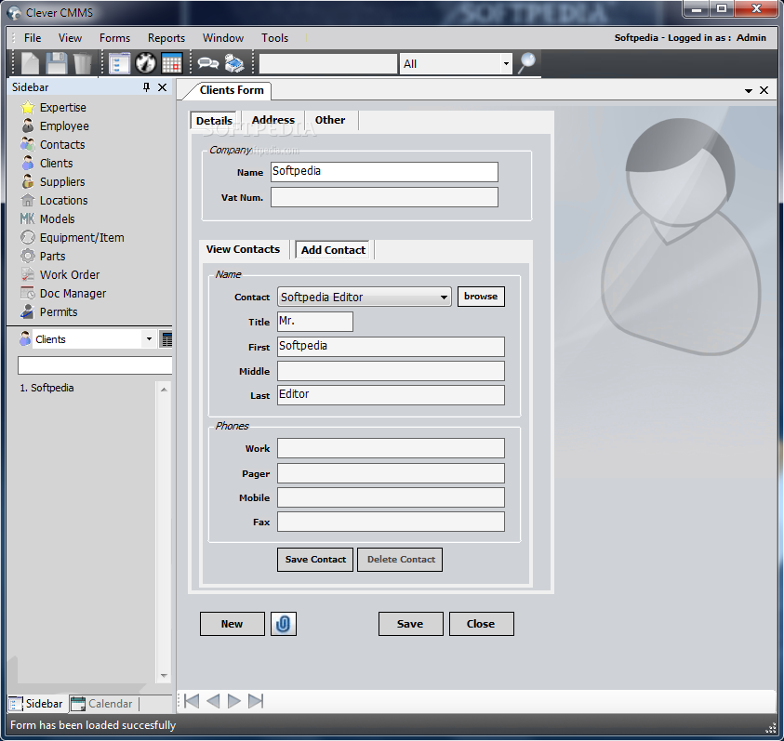Open Models from the sidebar

point(57,218)
